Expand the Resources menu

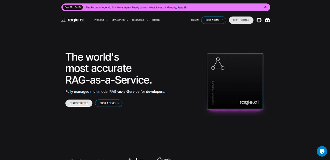(x=140, y=20)
